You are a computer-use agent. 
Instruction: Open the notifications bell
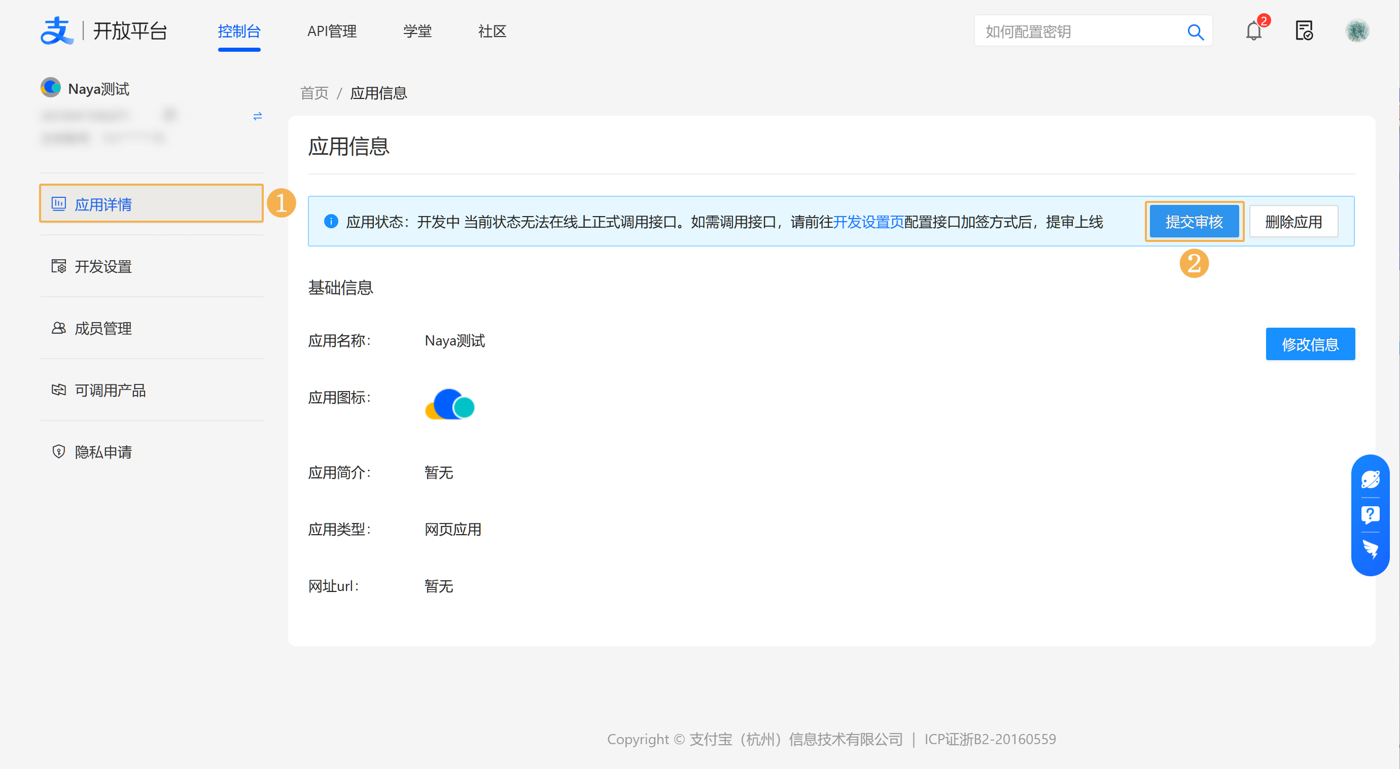pos(1253,31)
